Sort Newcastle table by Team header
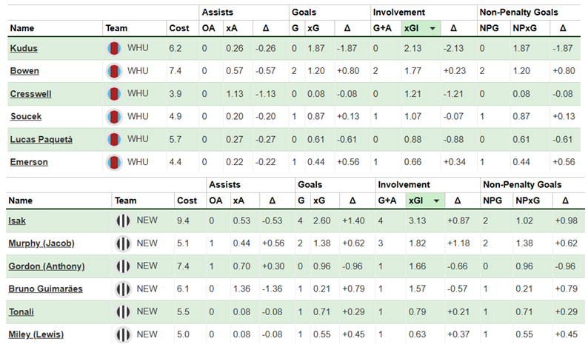 (x=124, y=201)
